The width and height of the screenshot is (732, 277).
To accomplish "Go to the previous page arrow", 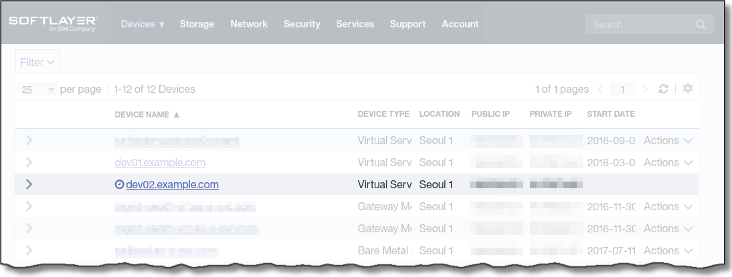I will (x=600, y=89).
